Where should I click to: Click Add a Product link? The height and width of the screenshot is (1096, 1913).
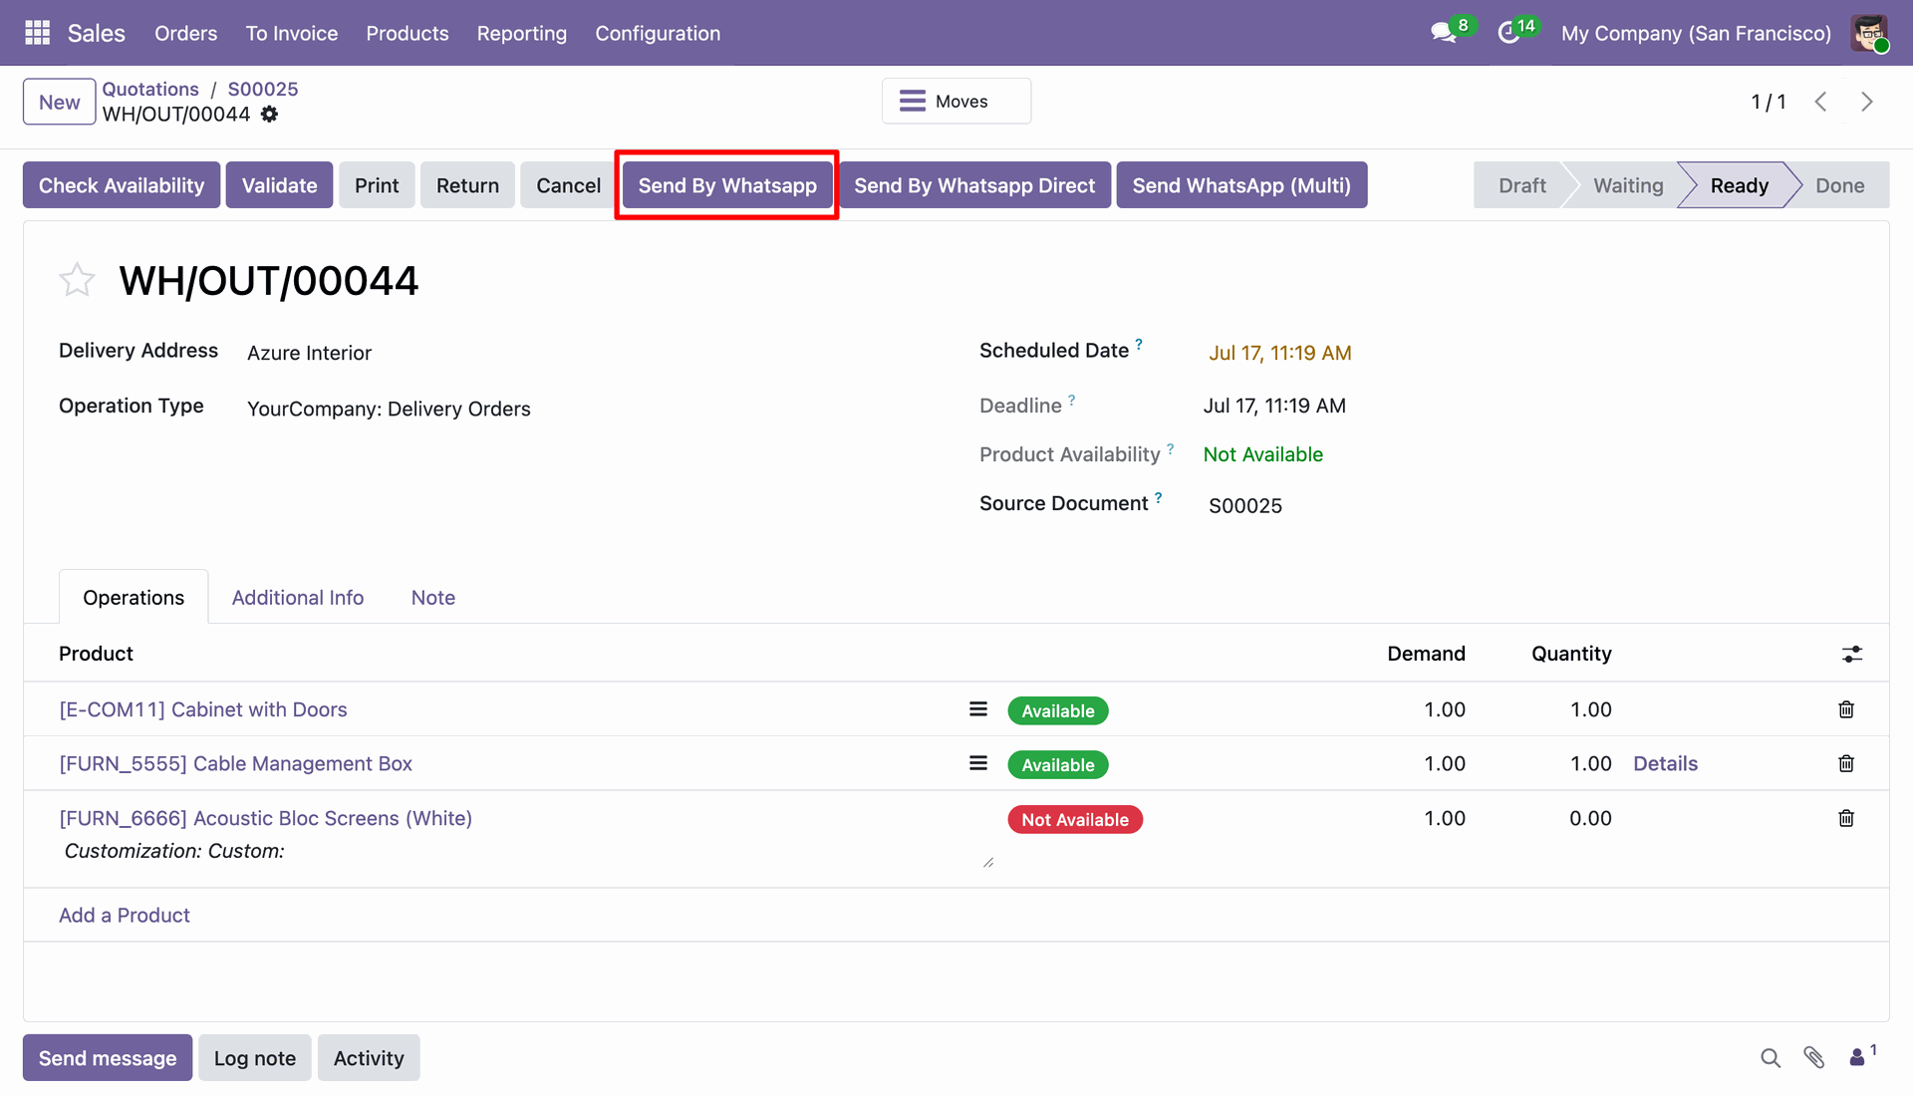pos(125,915)
